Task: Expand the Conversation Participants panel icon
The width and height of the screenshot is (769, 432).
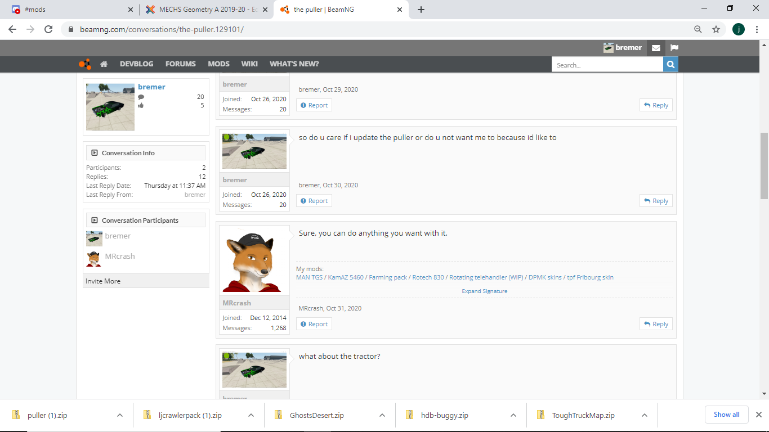Action: pyautogui.click(x=95, y=220)
